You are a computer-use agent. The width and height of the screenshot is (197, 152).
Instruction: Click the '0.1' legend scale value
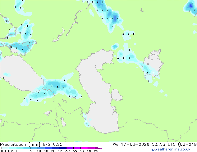coord(4,151)
